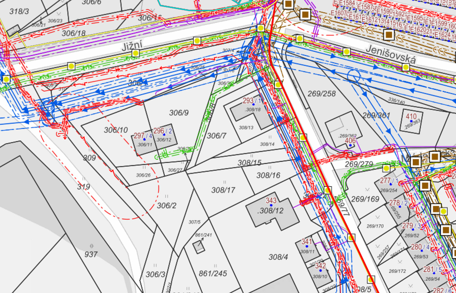Screen dimensions: 456x293
Task: Select parcel label 269/258
Action: tap(322, 93)
